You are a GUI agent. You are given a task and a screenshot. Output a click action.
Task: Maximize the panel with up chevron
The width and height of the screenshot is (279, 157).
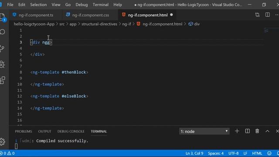pos(267,131)
